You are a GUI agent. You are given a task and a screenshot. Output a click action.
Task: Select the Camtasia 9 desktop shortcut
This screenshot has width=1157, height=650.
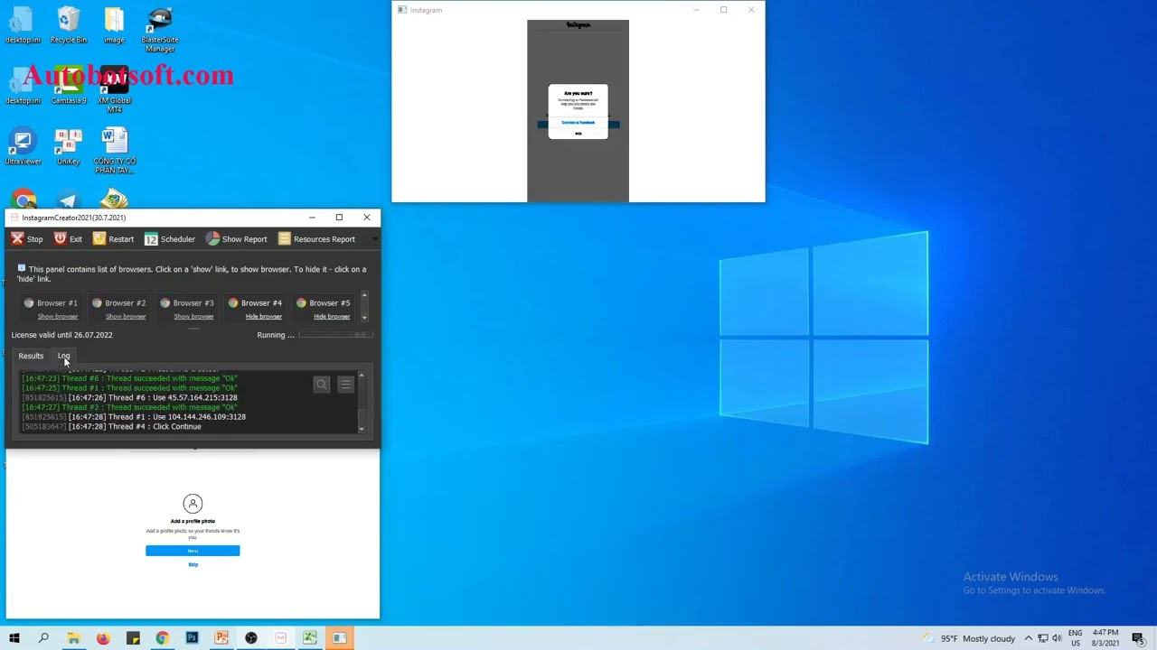point(69,85)
